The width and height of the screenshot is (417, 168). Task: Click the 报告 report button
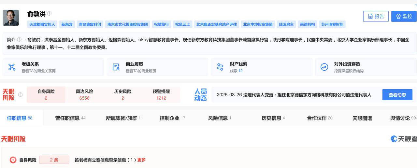tap(376, 16)
